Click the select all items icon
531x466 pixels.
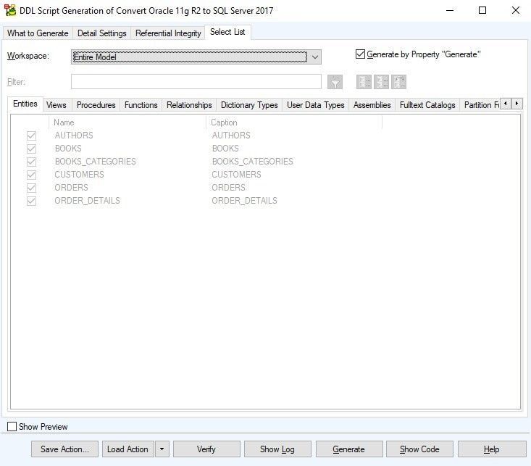364,82
